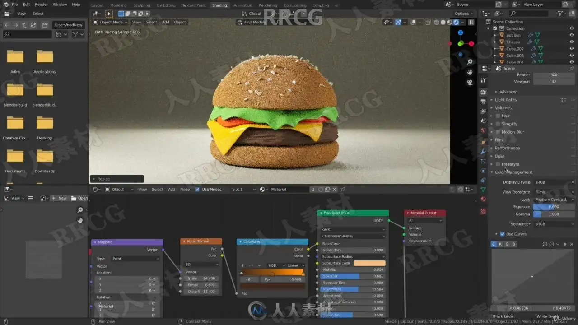The height and width of the screenshot is (325, 578).
Task: Click the New image button
Action: point(59,198)
